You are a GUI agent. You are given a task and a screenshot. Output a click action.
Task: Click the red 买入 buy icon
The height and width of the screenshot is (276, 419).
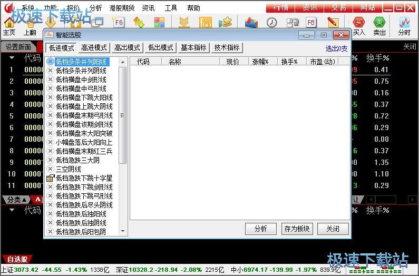click(358, 23)
